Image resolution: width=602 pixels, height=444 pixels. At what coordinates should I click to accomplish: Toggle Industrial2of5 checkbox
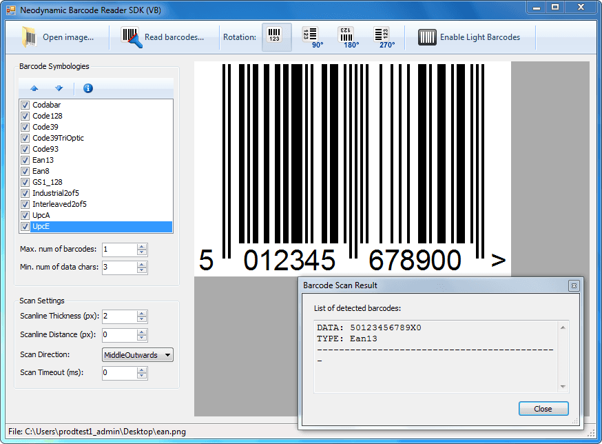pos(25,193)
